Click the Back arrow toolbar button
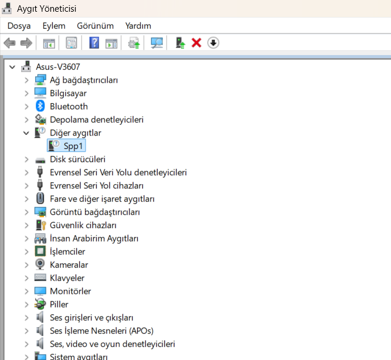 [x=10, y=43]
